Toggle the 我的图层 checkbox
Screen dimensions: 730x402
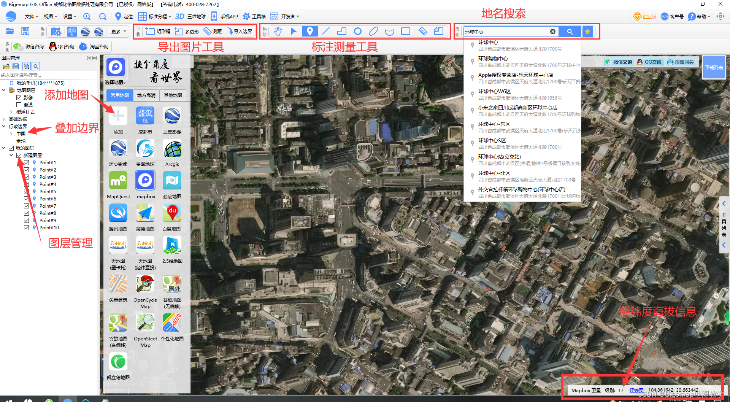11,148
